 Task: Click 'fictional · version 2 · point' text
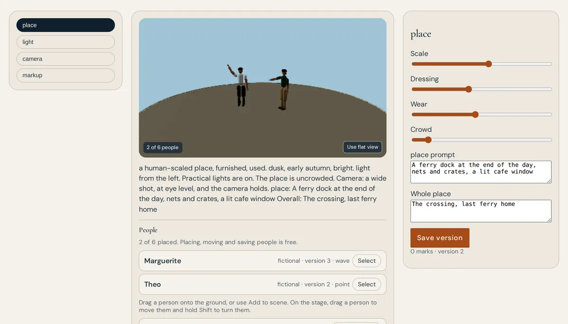(x=313, y=284)
